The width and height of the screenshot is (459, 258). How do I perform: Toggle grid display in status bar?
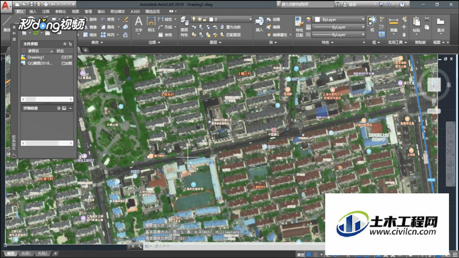309,254
